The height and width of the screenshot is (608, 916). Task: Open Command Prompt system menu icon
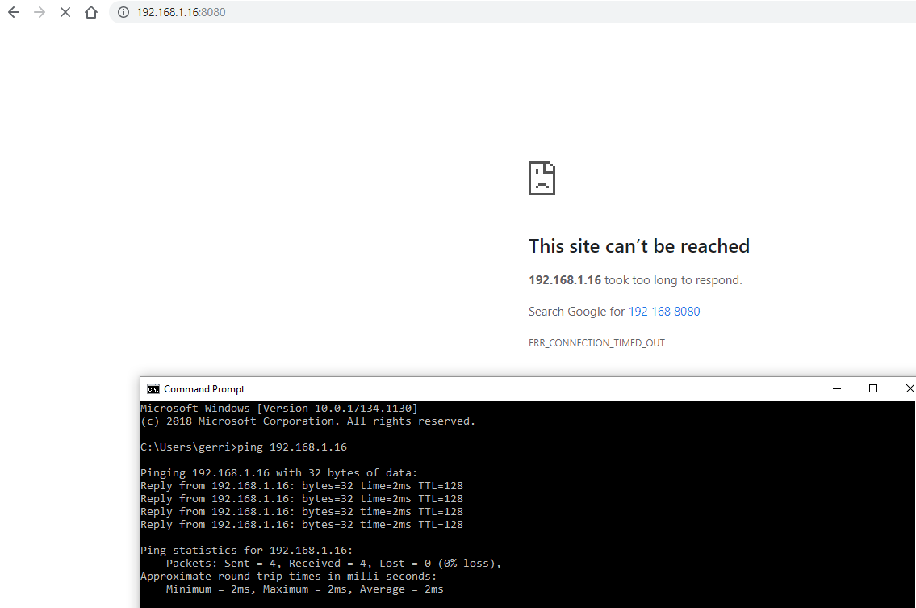153,389
